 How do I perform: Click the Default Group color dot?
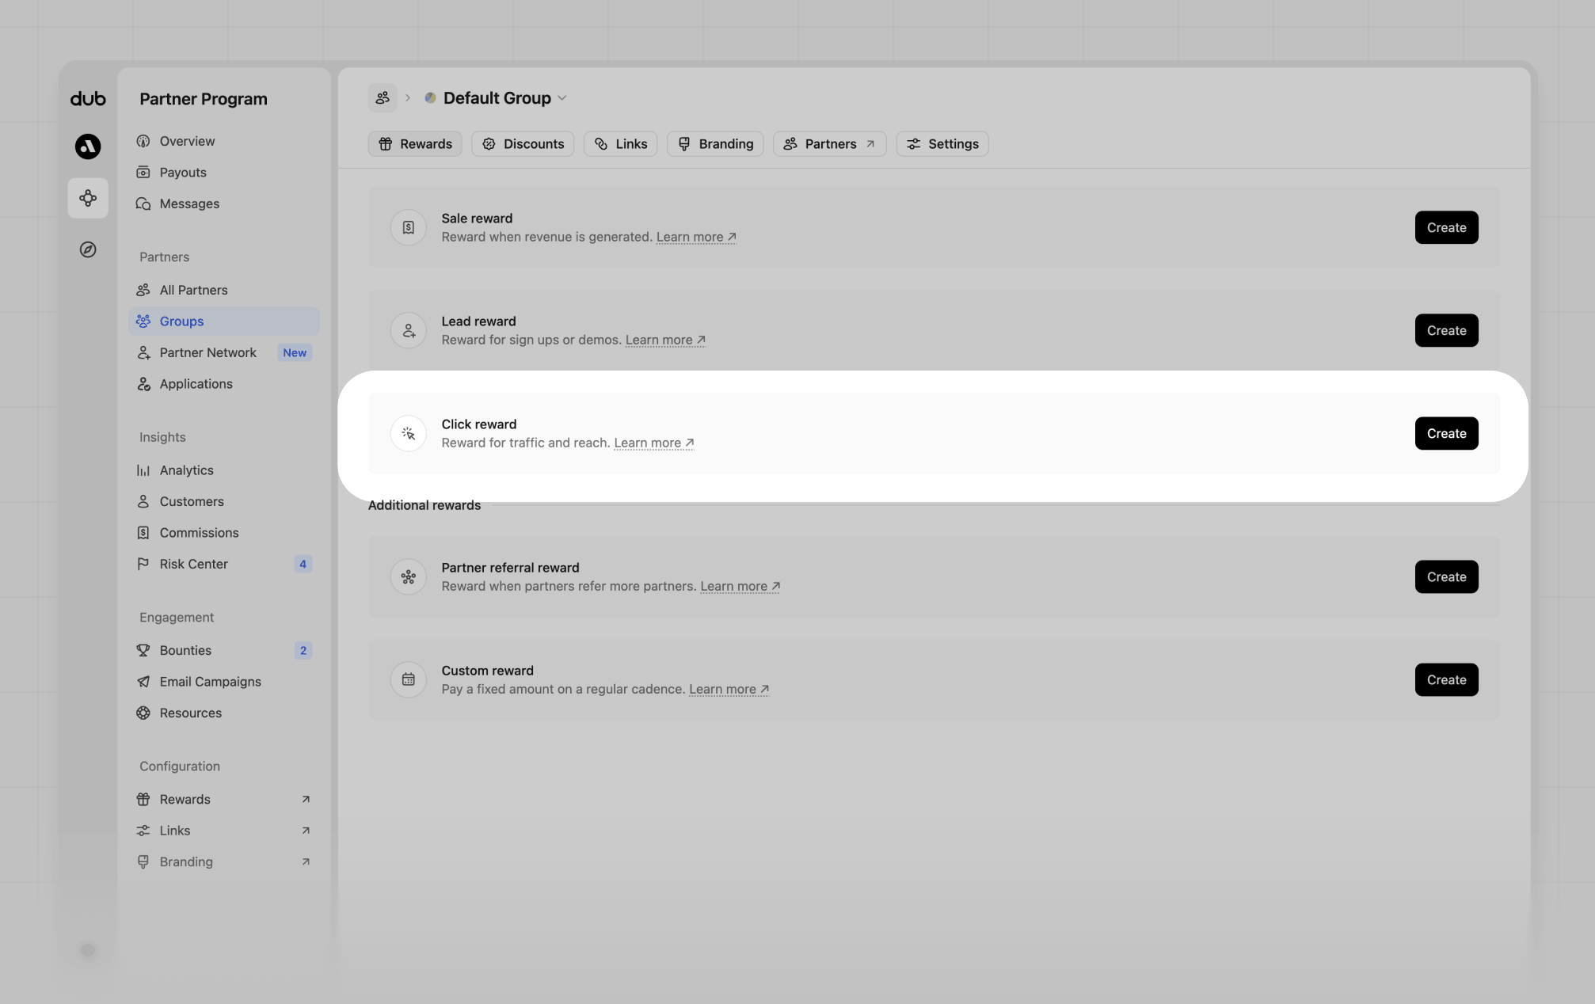[x=430, y=97]
